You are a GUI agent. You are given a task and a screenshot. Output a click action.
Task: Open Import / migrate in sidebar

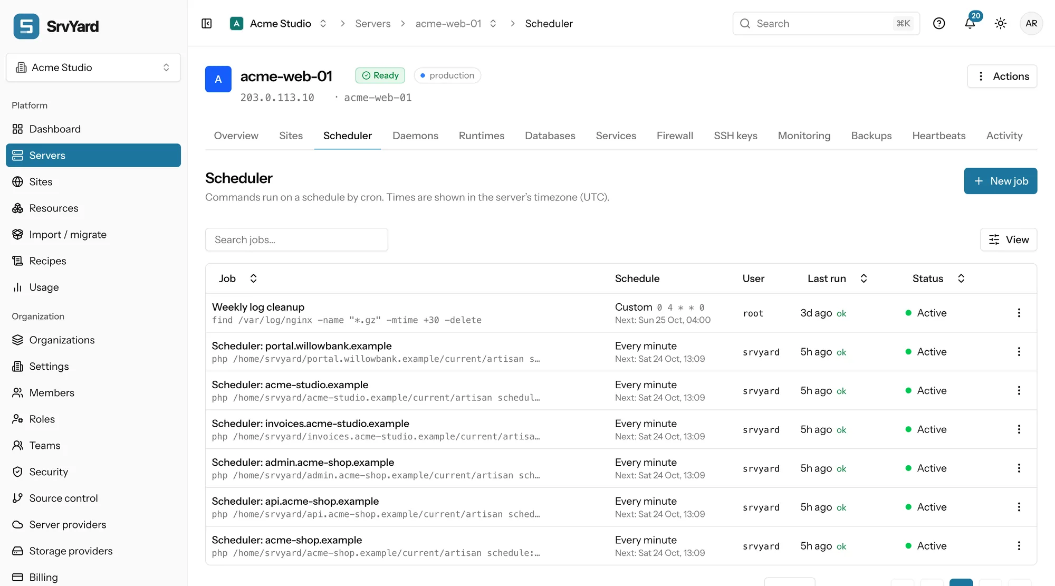[93, 235]
